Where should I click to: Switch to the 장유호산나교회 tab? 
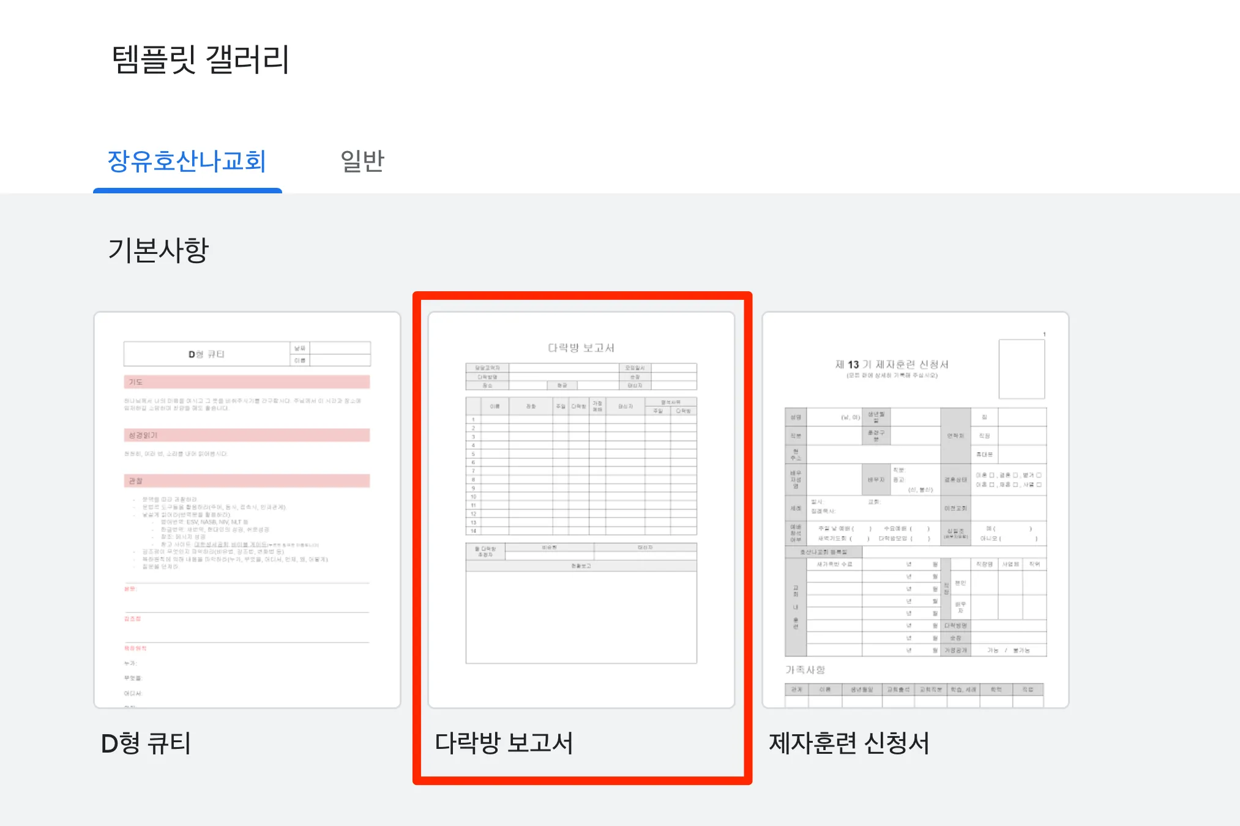click(x=187, y=162)
